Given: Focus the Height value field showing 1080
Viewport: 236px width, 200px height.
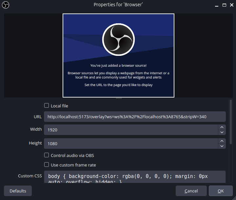Looking at the screenshot, I should tap(131, 144).
